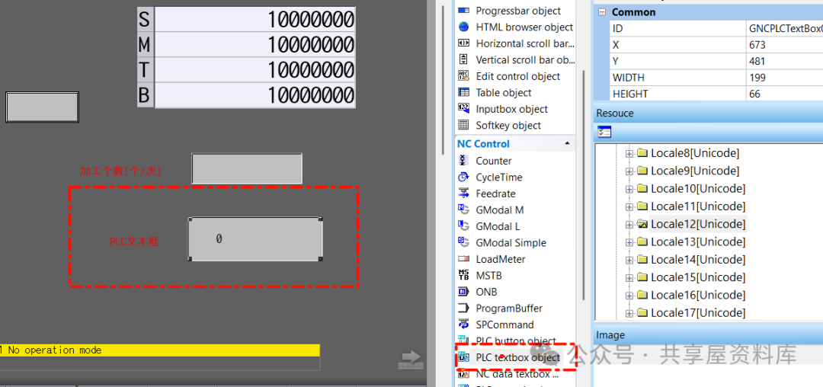The height and width of the screenshot is (387, 823).
Task: Choose the PLC textbox object icon
Action: click(463, 357)
